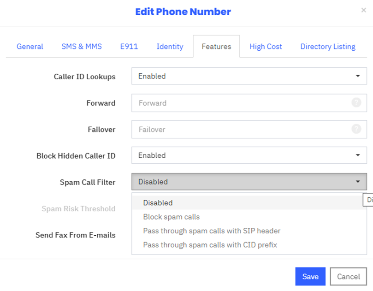This screenshot has width=373, height=291.
Task: Click the Save button
Action: [310, 277]
